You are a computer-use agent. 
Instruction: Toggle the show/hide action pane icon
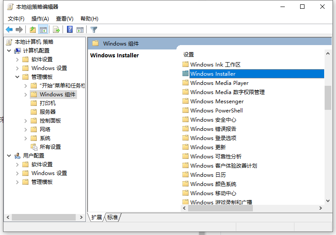pos(80,30)
